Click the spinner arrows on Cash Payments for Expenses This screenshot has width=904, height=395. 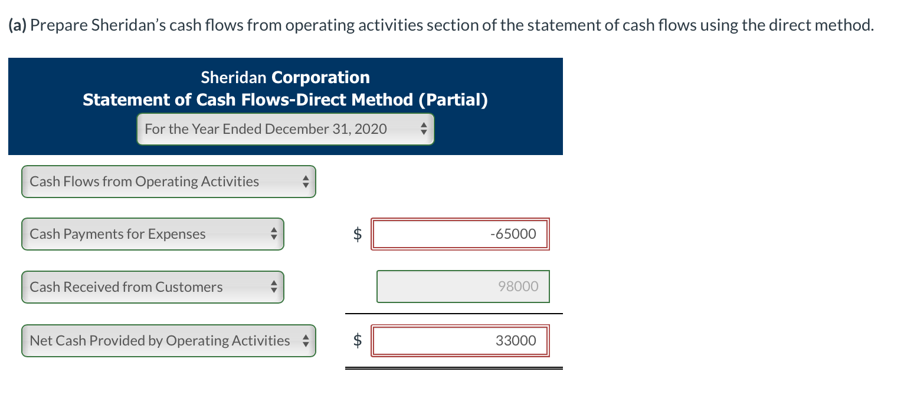(274, 234)
